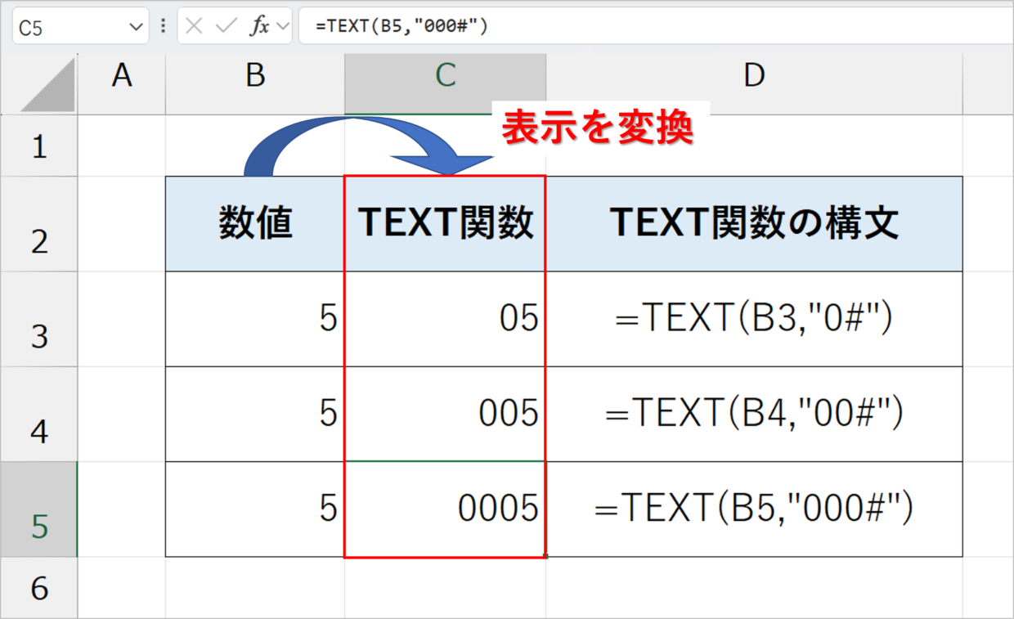Click the cell containing =TEXT(B3,"0#")
Image resolution: width=1014 pixels, height=619 pixels.
[754, 319]
